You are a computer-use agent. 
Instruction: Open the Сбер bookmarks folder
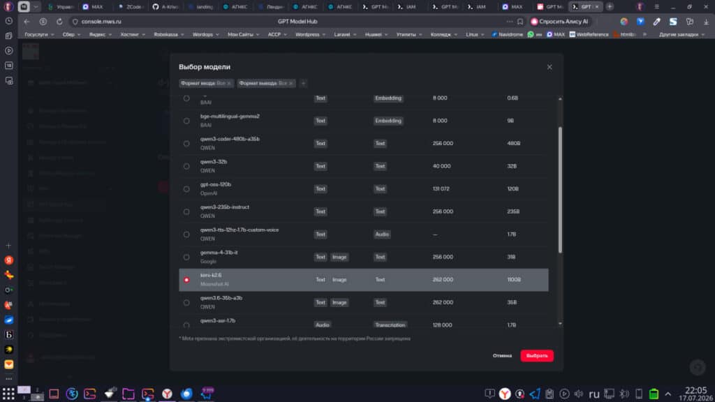click(x=71, y=35)
